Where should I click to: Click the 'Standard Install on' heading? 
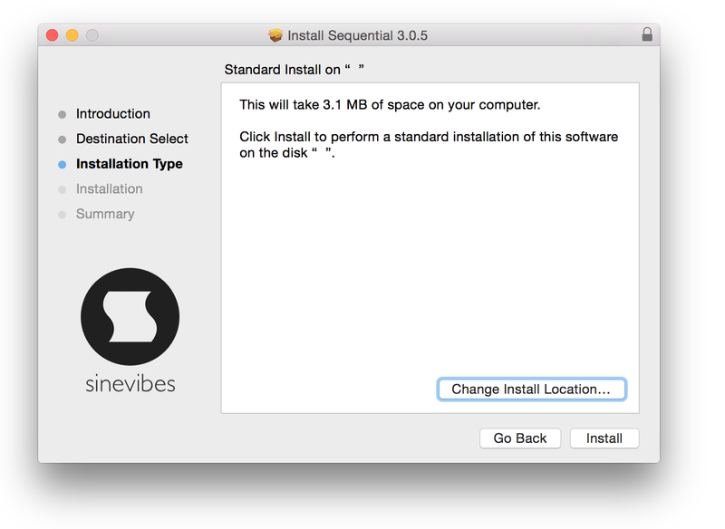(294, 70)
